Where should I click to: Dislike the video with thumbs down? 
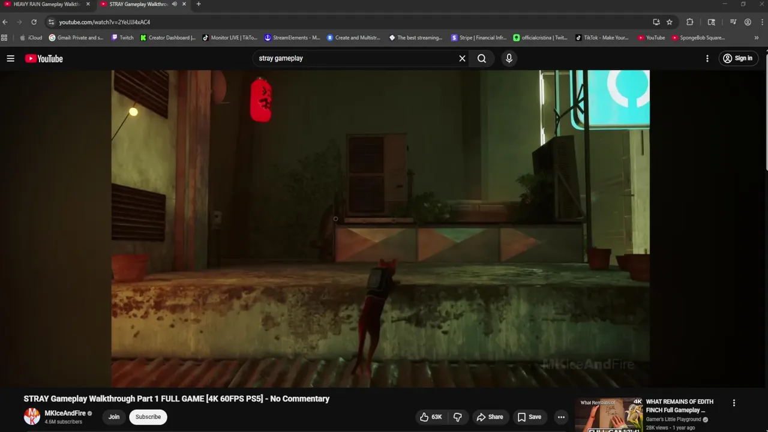click(x=457, y=417)
